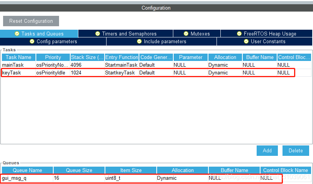Click the check icon on Include parameters
The height and width of the screenshot is (184, 313).
139,41
